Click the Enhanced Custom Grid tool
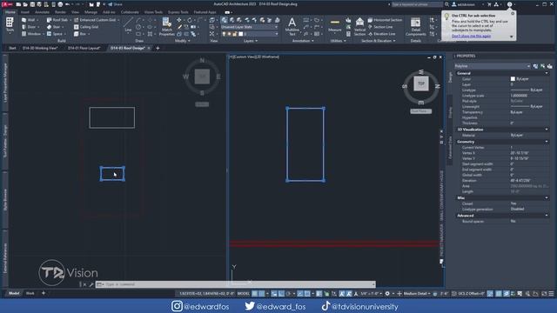The image size is (557, 313). point(95,20)
